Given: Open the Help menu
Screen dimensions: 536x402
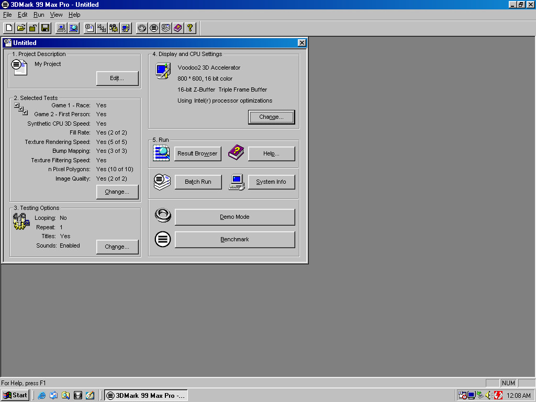Looking at the screenshot, I should tap(74, 15).
